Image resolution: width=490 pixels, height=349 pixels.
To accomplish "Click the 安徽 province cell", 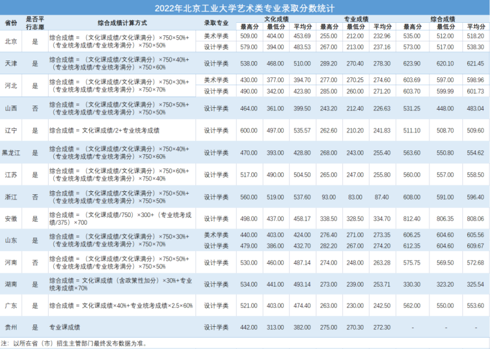I will click(x=11, y=219).
